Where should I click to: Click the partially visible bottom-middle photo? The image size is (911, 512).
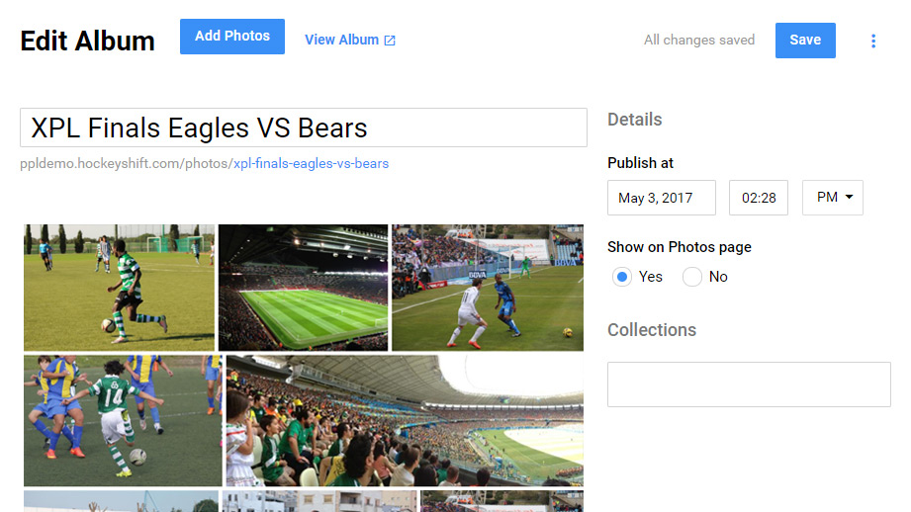point(319,501)
